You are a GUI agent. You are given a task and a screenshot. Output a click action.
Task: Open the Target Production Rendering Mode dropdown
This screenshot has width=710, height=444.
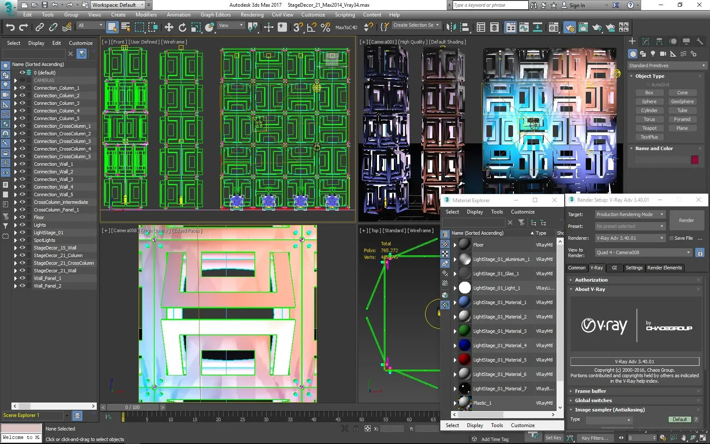(630, 214)
